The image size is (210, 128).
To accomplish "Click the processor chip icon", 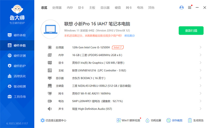I will click(50, 47).
